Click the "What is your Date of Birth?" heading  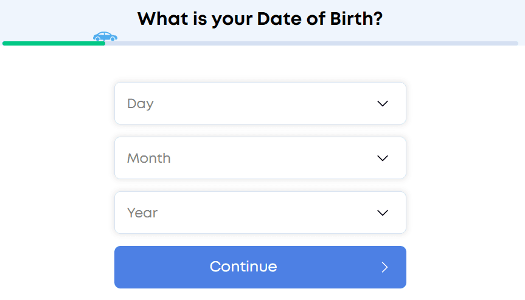pyautogui.click(x=260, y=19)
